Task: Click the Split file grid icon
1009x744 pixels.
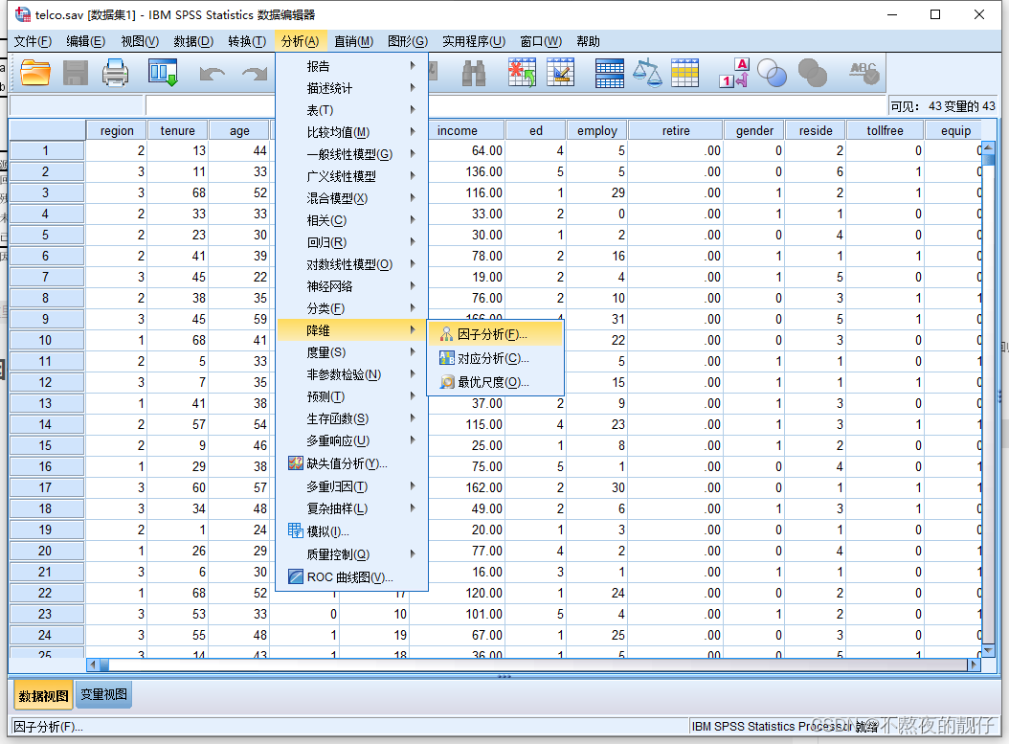Action: click(x=610, y=73)
